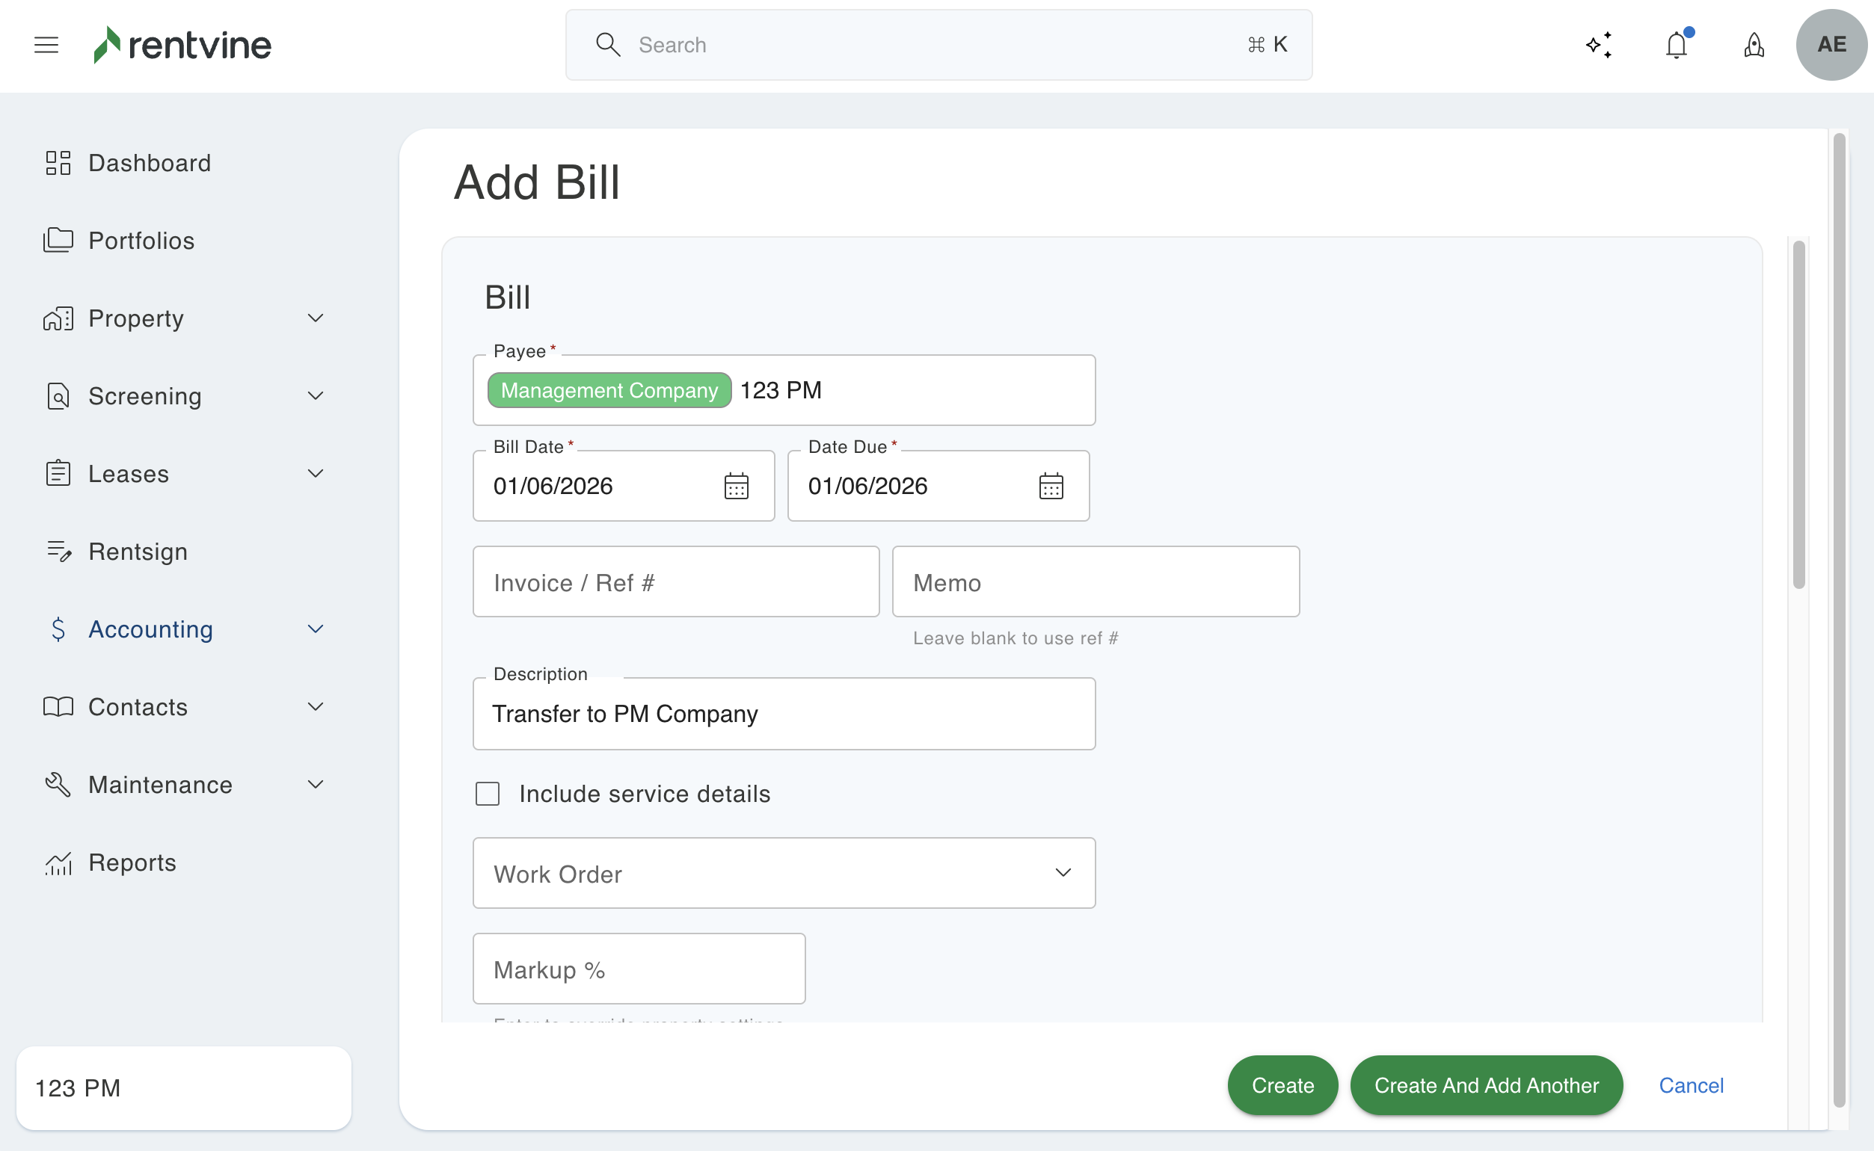Screen dimensions: 1874x1151
Task: Go to Dashboard in sidebar
Action: [150, 163]
